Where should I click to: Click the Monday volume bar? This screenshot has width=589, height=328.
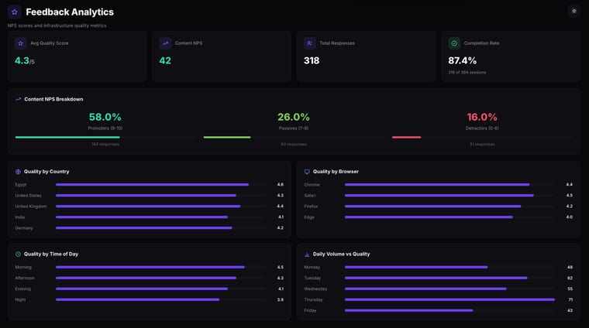416,267
